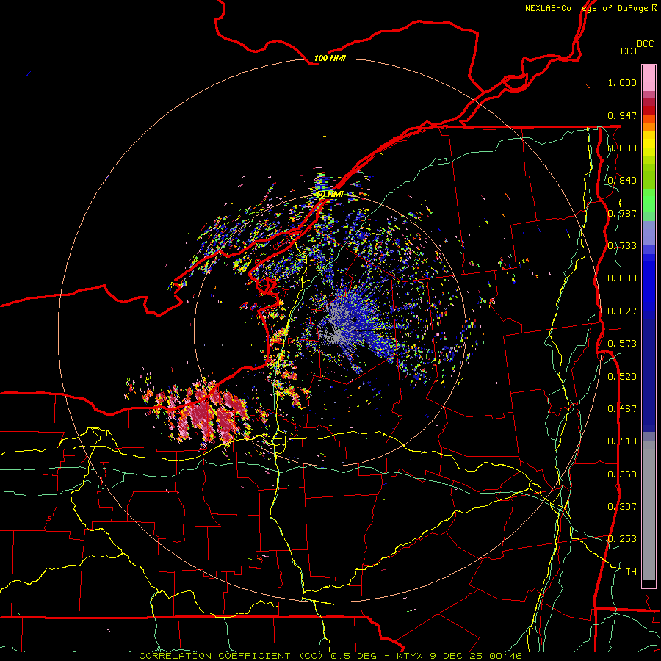
Task: Select the 0.307 scale value
Action: (622, 507)
